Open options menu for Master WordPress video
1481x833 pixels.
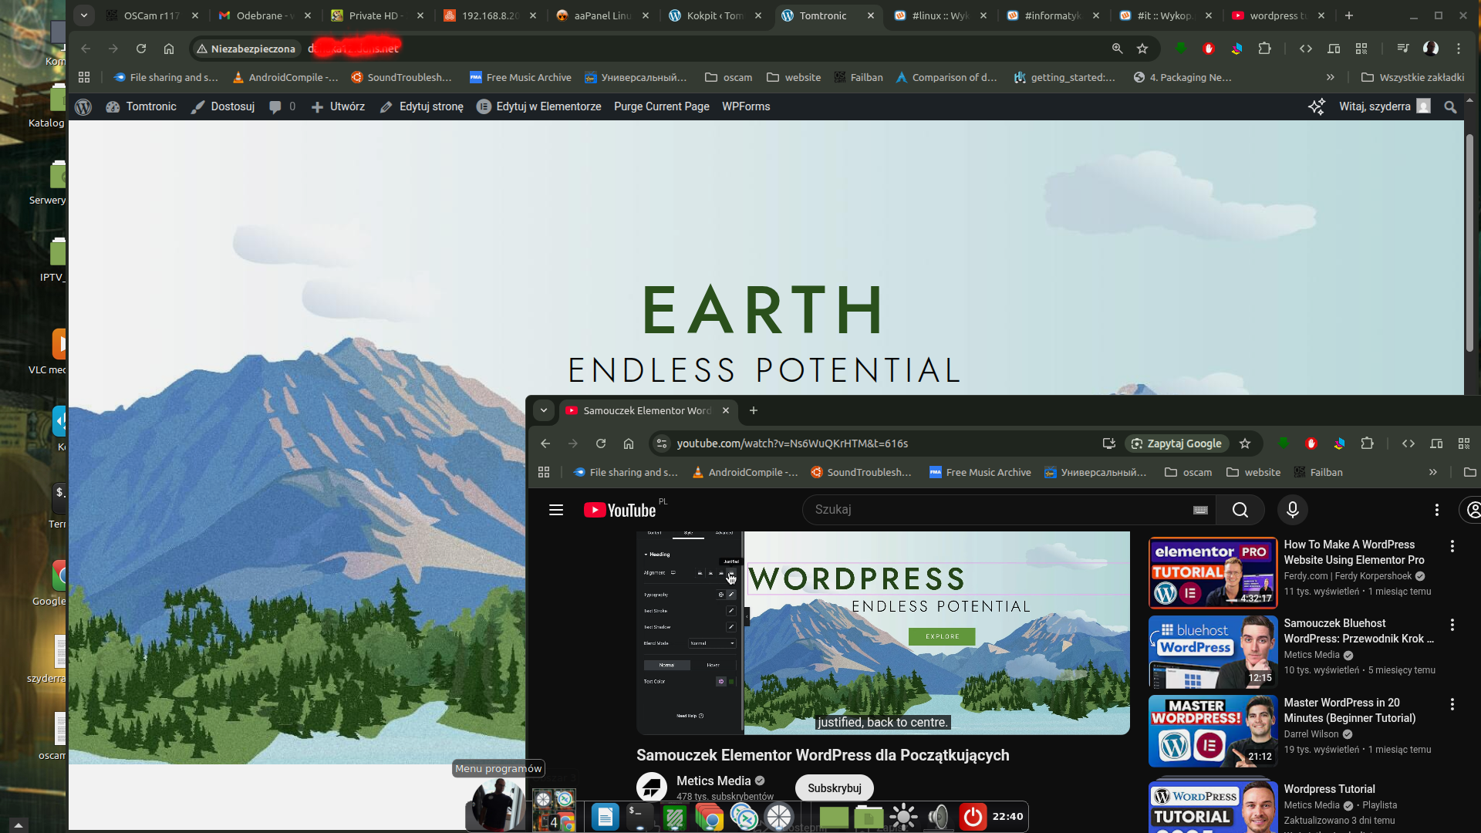(1452, 704)
